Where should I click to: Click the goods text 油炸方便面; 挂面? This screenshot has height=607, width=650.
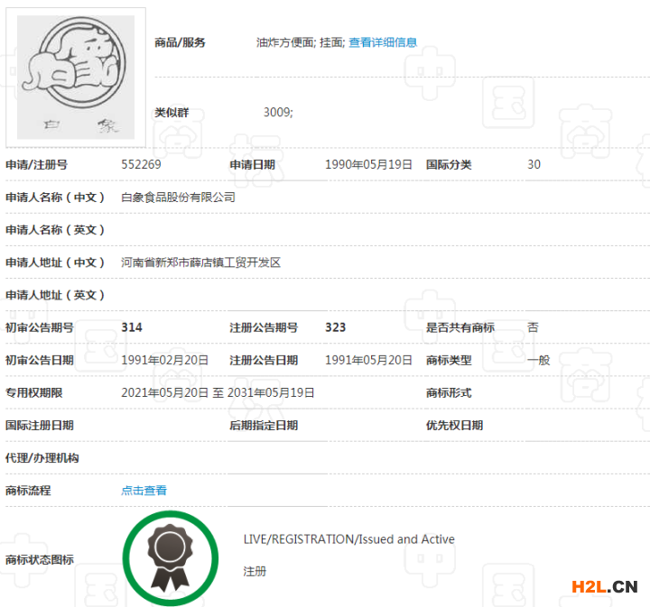pos(300,42)
